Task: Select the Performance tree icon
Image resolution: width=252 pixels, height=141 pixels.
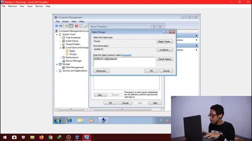Action: 64,58
